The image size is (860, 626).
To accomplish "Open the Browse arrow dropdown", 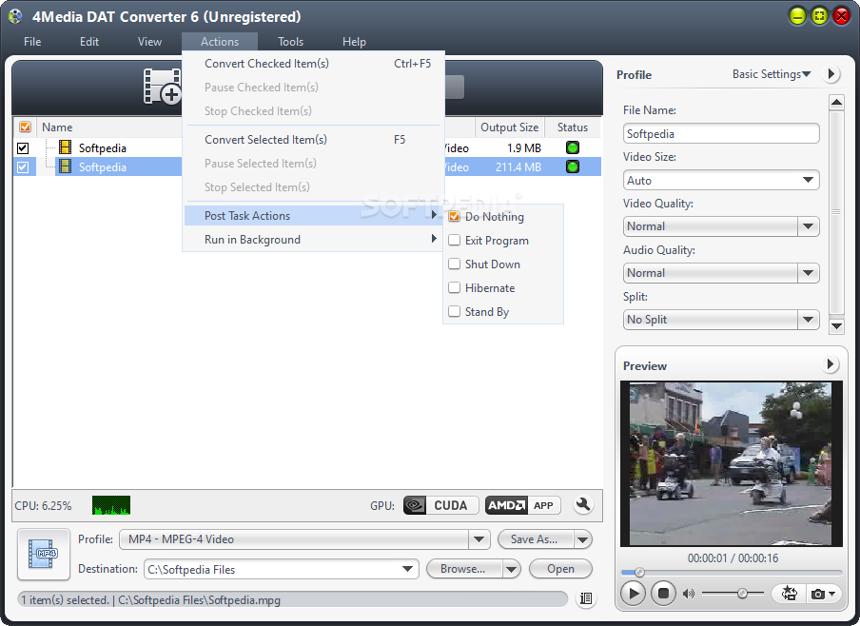I will click(x=511, y=569).
